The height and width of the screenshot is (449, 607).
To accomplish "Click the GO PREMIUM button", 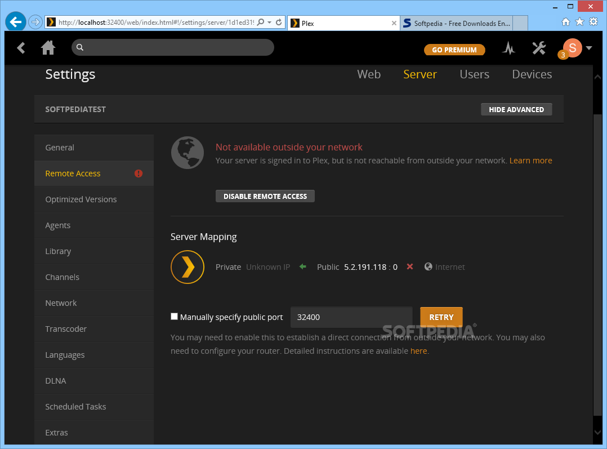I will tap(454, 50).
